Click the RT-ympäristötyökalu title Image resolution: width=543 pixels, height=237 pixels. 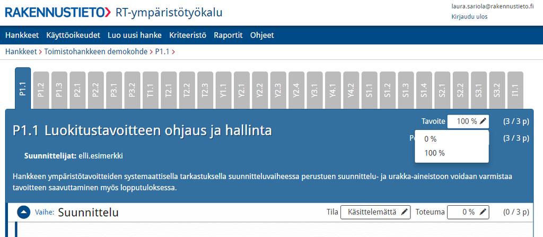click(x=169, y=13)
